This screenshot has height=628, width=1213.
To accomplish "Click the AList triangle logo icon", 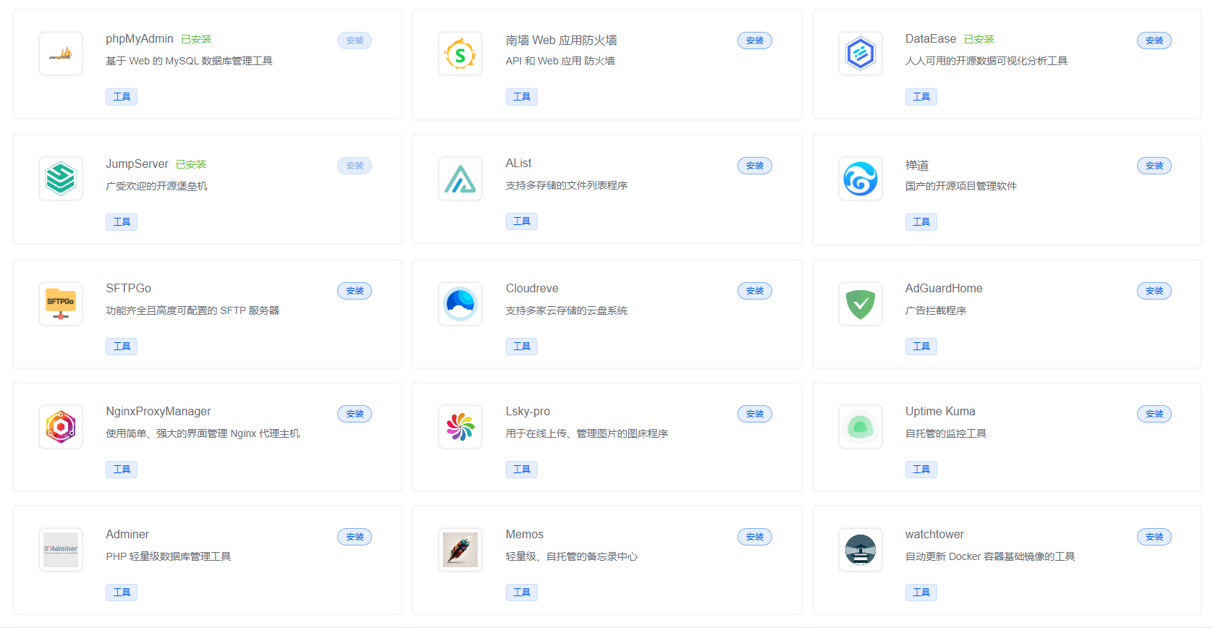I will (460, 179).
